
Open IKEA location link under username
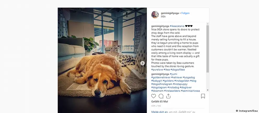[x=163, y=16]
